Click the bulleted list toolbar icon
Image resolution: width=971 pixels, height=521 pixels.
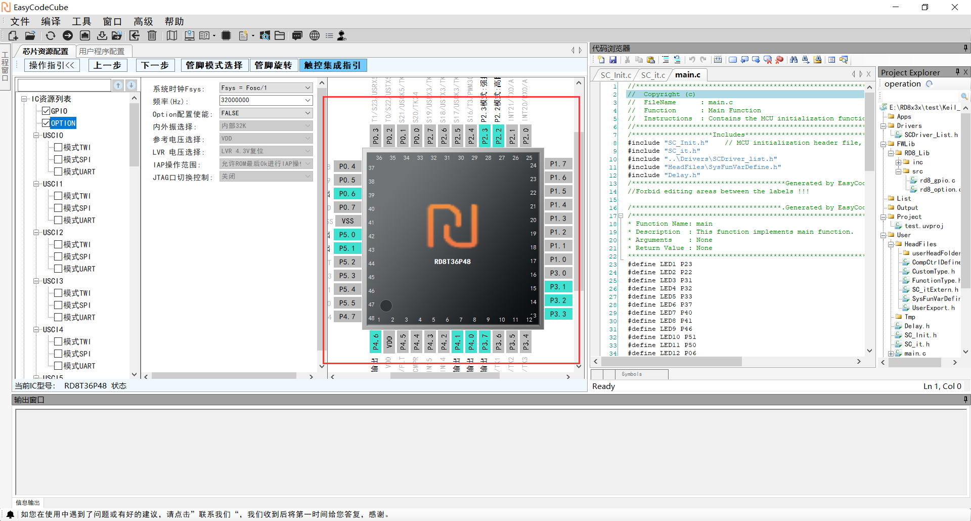[x=329, y=35]
